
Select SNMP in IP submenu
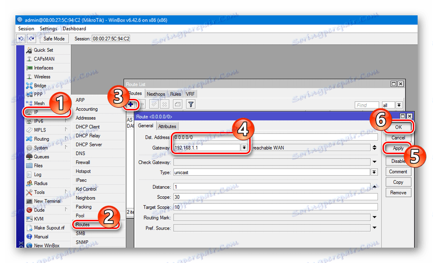pos(98,242)
